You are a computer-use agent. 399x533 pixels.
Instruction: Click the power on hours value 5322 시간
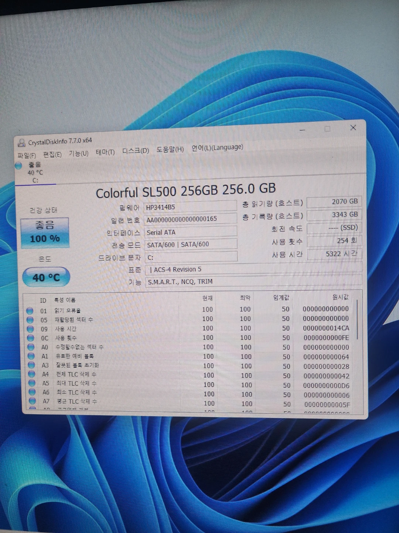[334, 254]
